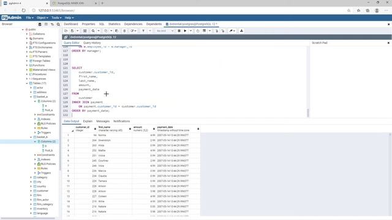Select the Sequences tree item
Viewport: 392px width, 220px height.
39,79
